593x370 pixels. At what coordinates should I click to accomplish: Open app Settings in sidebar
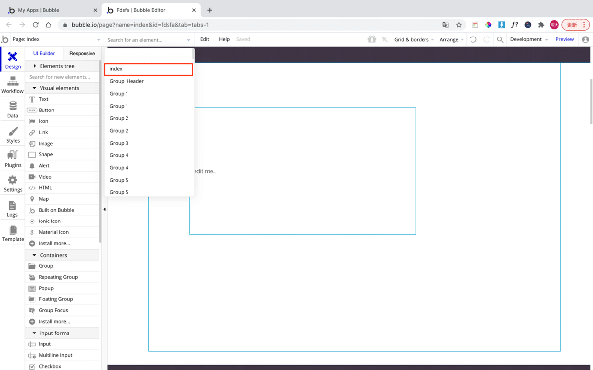[13, 184]
